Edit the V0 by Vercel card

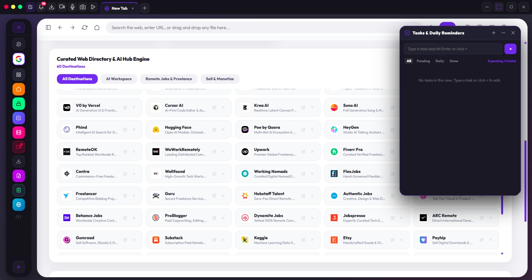[125, 107]
